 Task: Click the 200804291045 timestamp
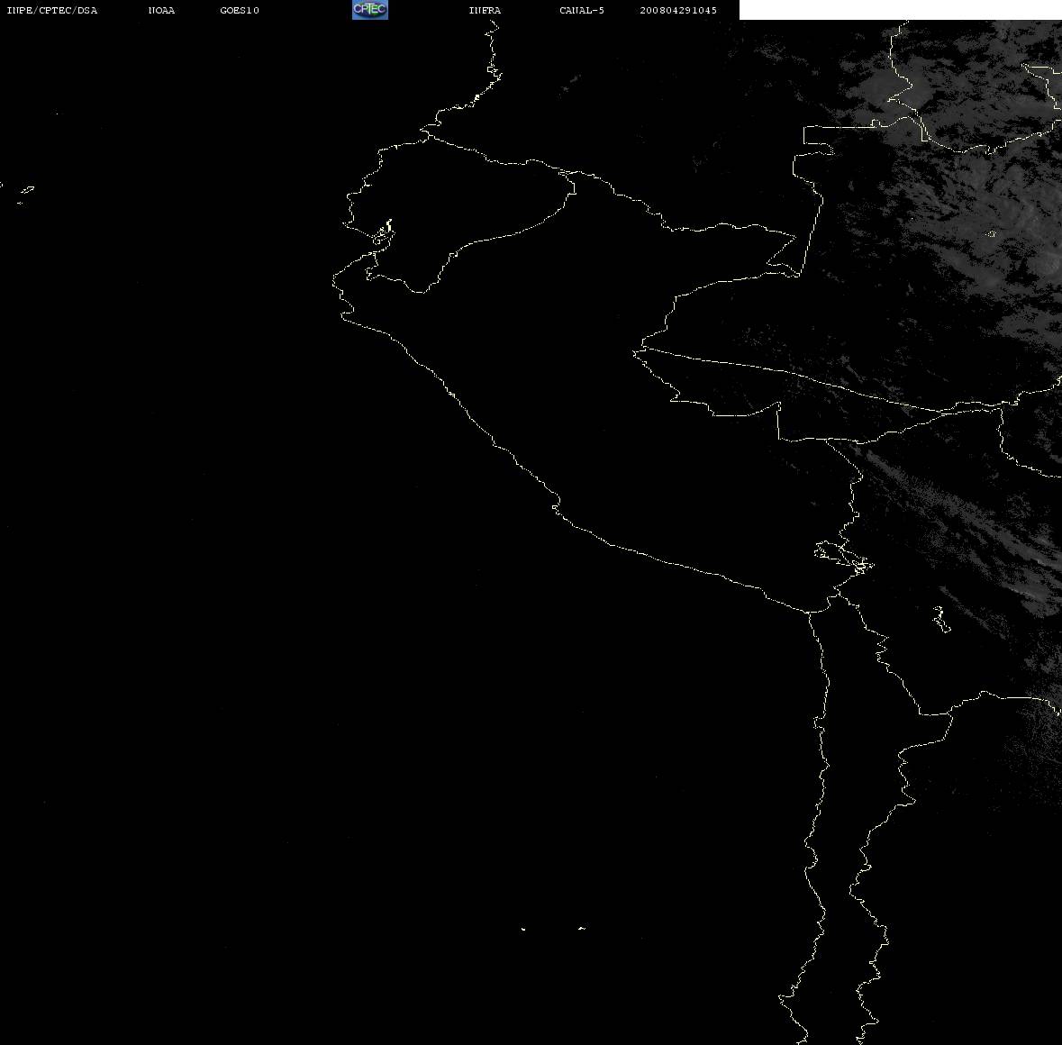(678, 10)
